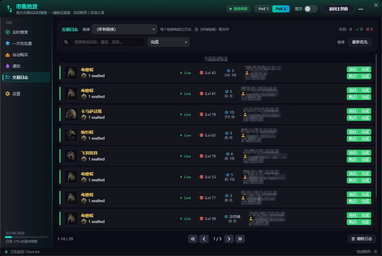Switch to PoE 1 mode
This screenshot has height=256, width=382.
264,9
